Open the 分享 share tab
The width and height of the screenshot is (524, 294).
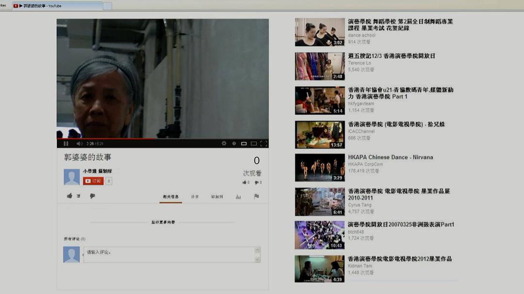click(x=195, y=197)
